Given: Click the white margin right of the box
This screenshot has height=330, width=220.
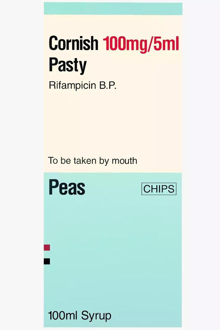Looking at the screenshot, I should coord(201,161).
